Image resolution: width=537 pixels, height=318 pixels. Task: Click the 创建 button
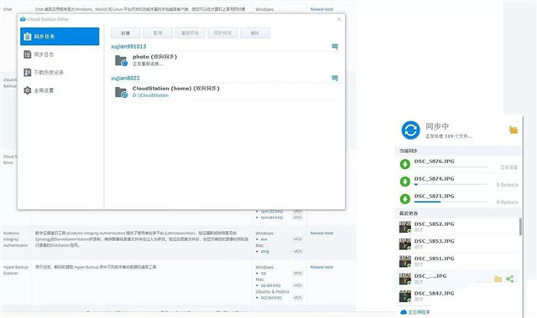125,33
